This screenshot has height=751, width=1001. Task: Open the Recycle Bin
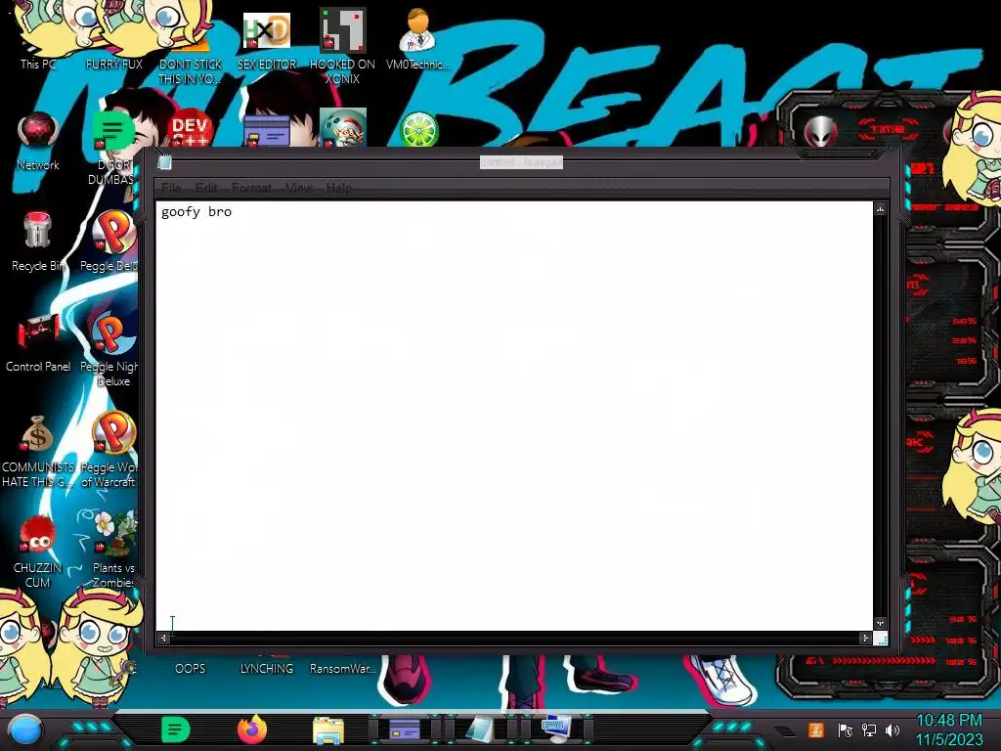37,231
